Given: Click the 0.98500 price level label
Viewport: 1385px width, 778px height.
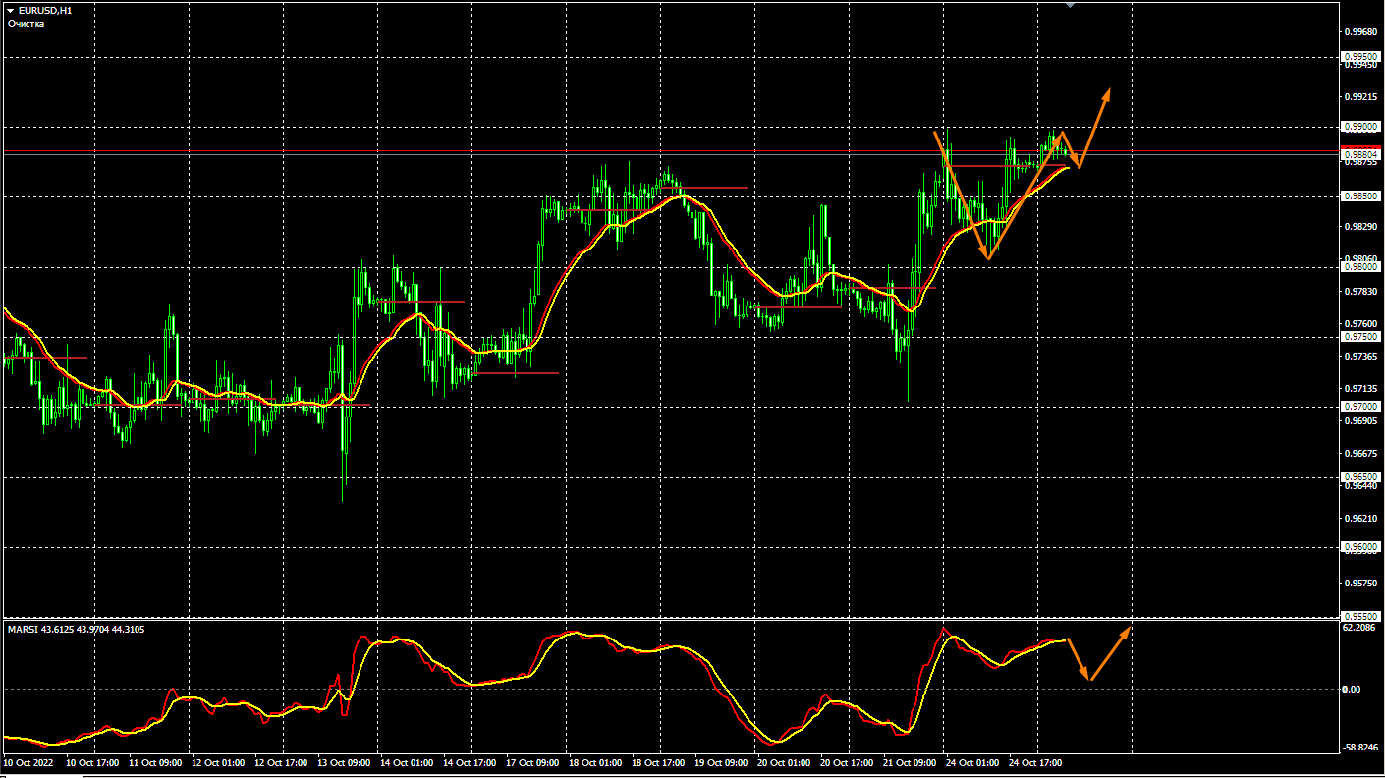Looking at the screenshot, I should point(1360,196).
